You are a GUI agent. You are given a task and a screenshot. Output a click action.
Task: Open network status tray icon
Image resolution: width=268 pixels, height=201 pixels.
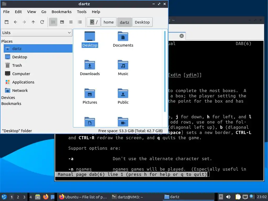pyautogui.click(x=245, y=197)
